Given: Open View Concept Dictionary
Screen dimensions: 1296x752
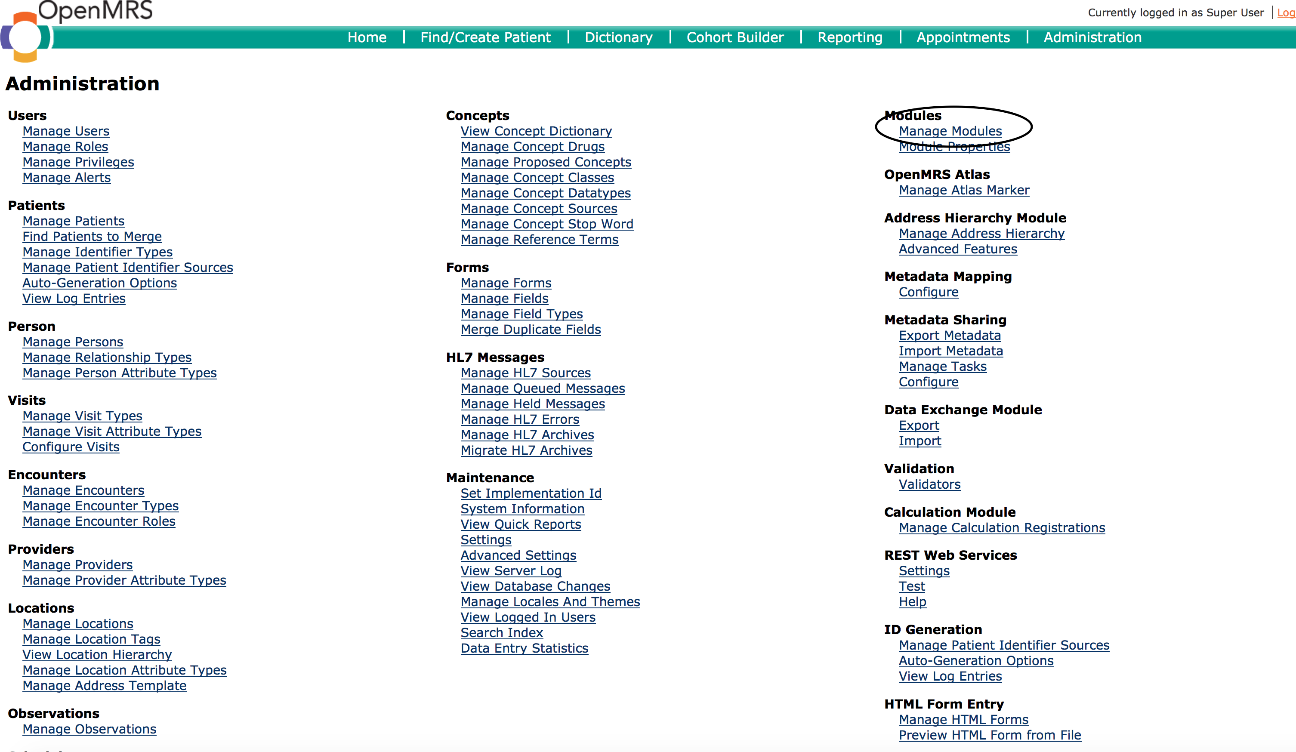Looking at the screenshot, I should point(536,131).
